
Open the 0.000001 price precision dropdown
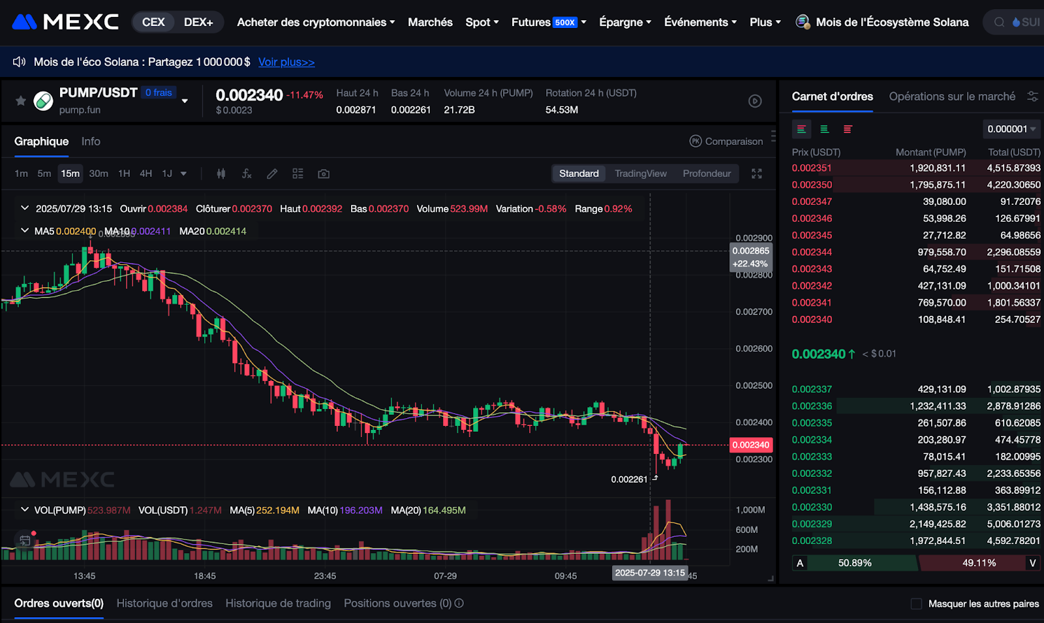pyautogui.click(x=1011, y=129)
